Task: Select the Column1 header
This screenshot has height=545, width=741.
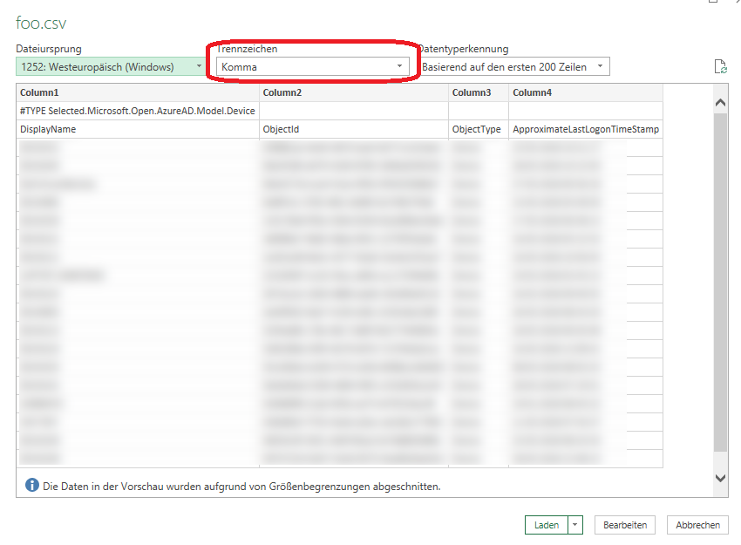Action: pyautogui.click(x=138, y=92)
